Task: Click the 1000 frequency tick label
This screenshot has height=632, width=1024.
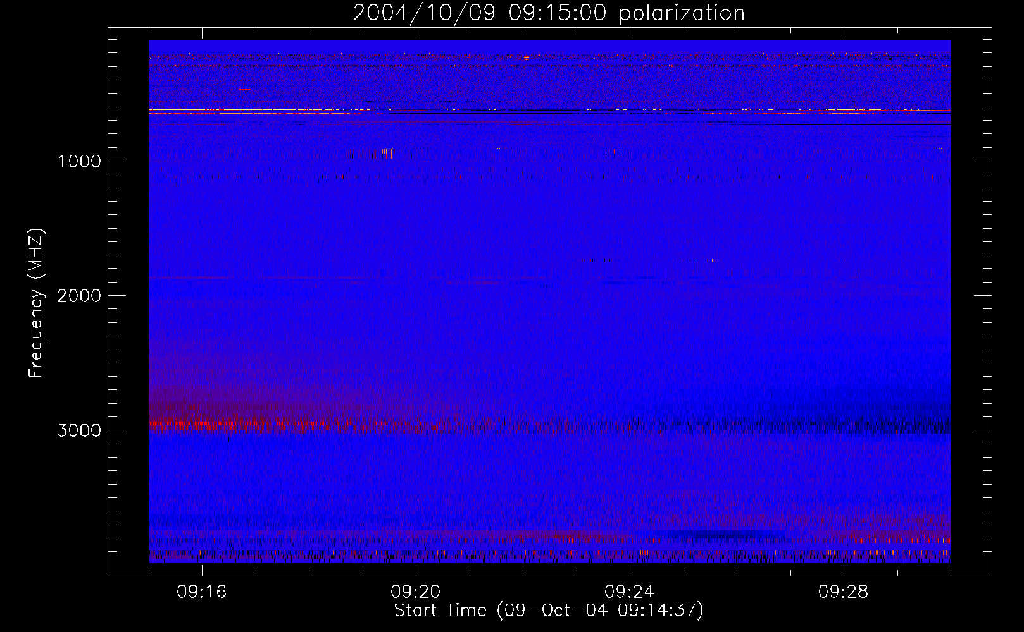Action: coord(79,161)
